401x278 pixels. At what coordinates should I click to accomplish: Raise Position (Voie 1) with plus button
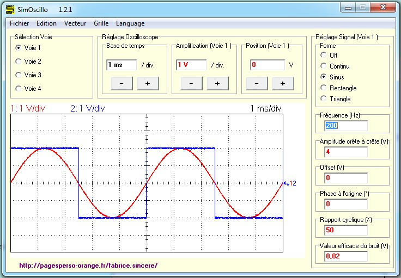pos(282,83)
